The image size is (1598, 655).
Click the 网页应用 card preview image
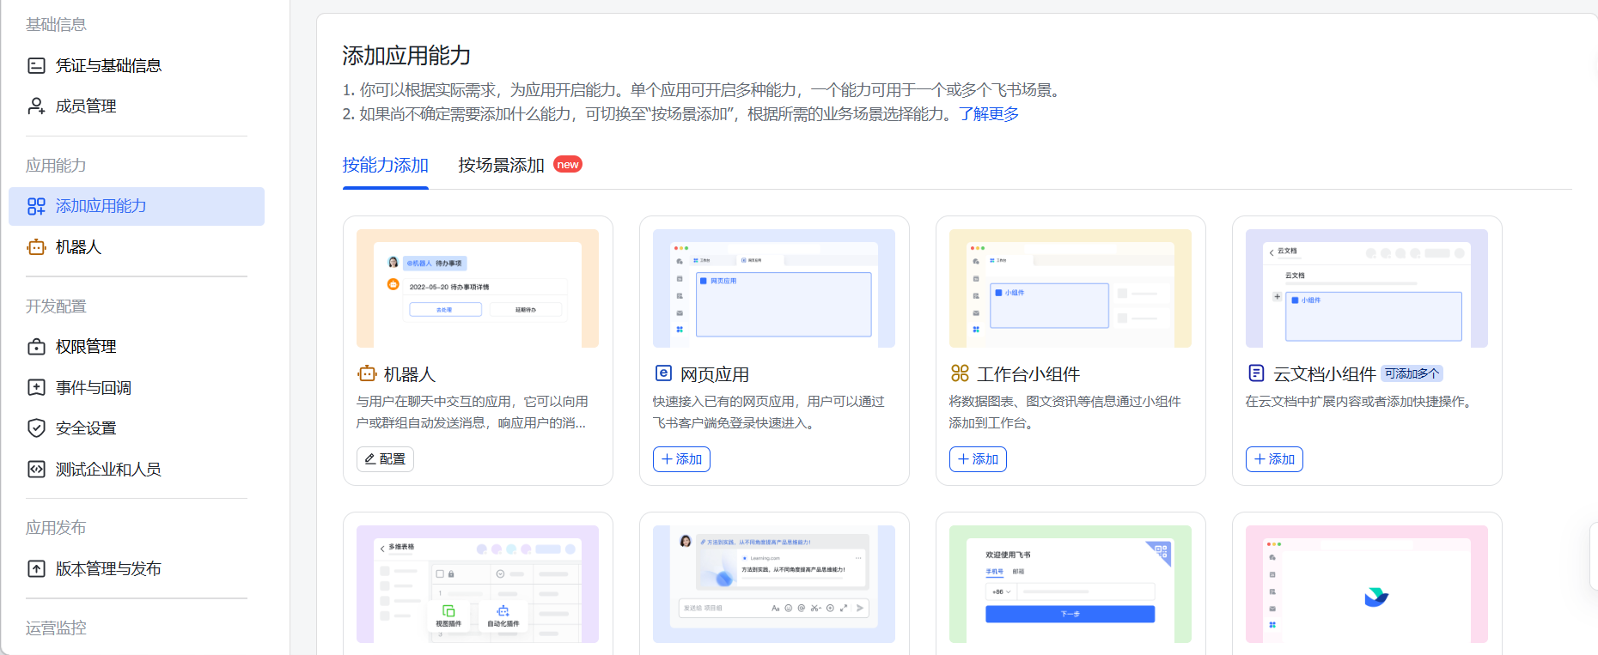[774, 288]
